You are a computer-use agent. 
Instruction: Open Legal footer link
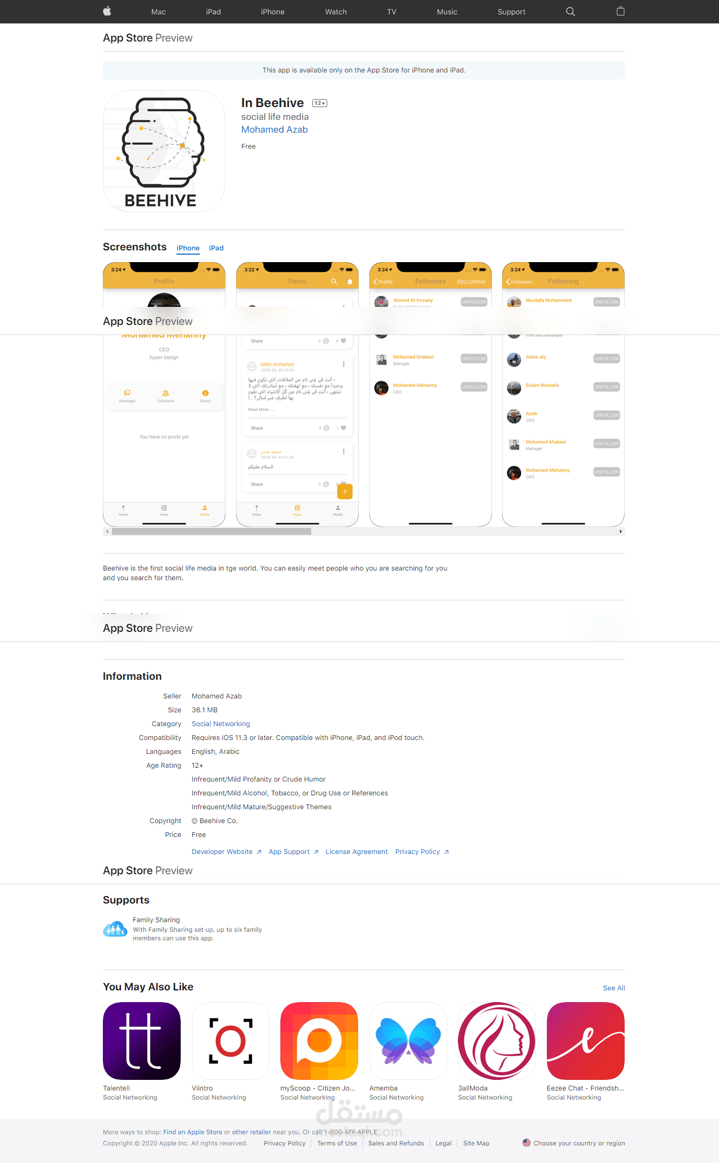(443, 1143)
